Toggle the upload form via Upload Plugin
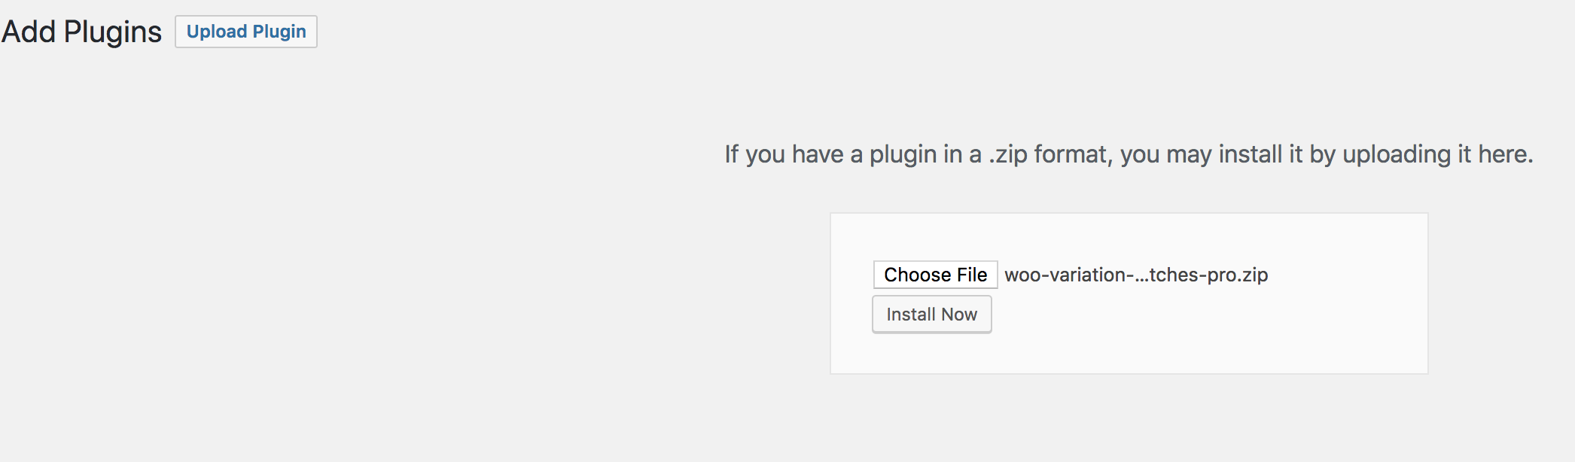Image resolution: width=1575 pixels, height=462 pixels. point(246,32)
